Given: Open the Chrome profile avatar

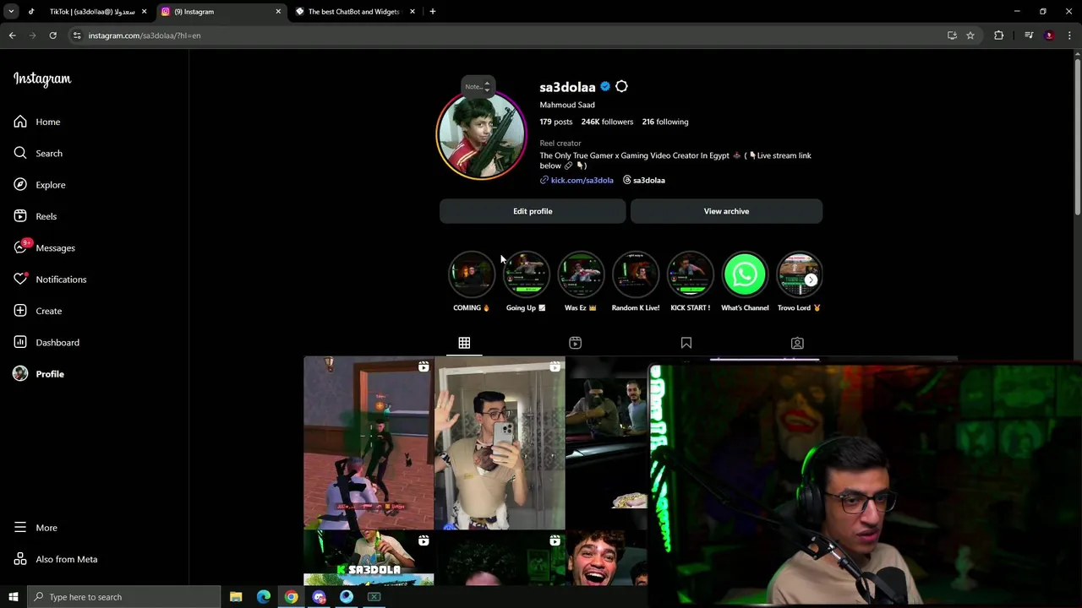Looking at the screenshot, I should [x=1050, y=35].
